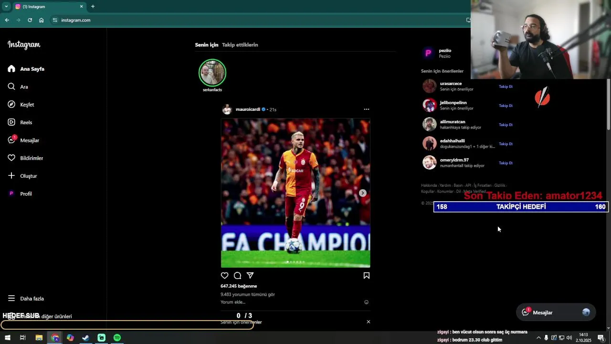The image size is (611, 344).
Task: Open the tab search dropdown arrow
Action: (6, 7)
